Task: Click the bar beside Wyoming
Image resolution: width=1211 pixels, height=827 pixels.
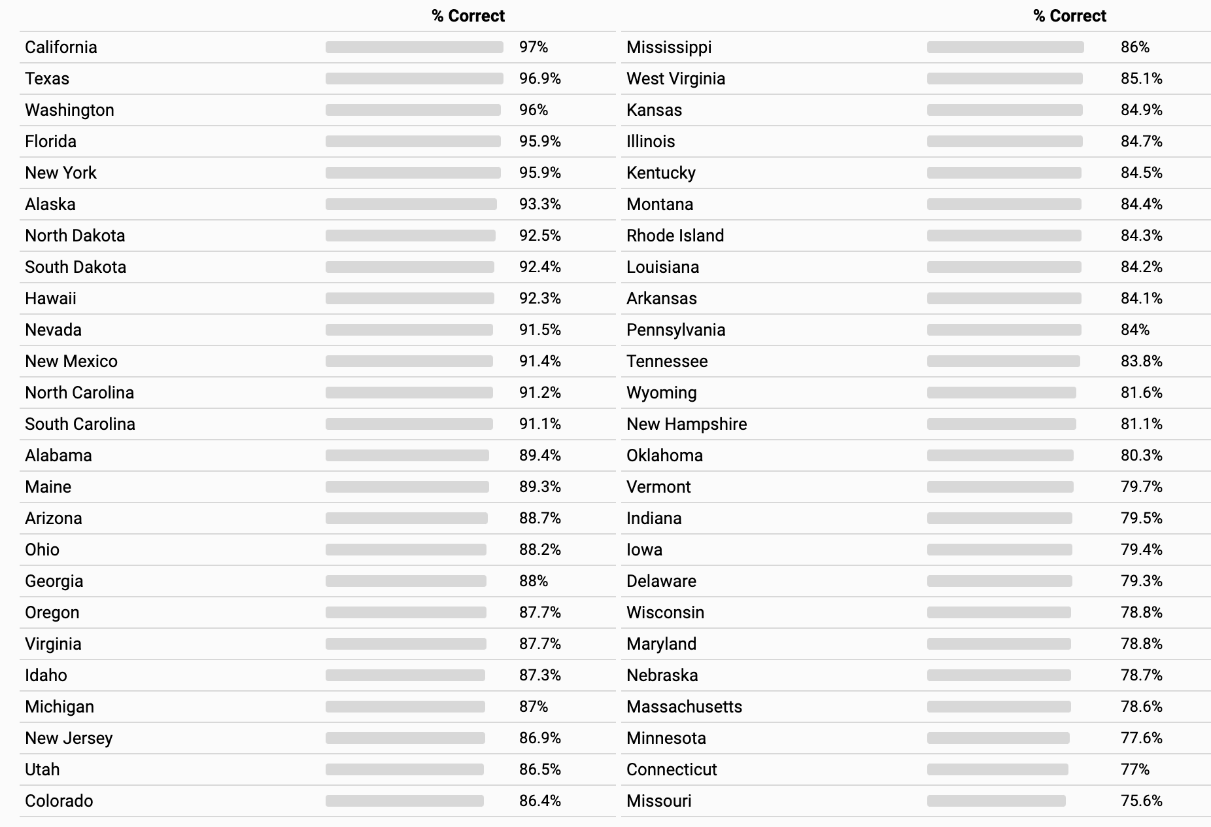Action: 1002,393
